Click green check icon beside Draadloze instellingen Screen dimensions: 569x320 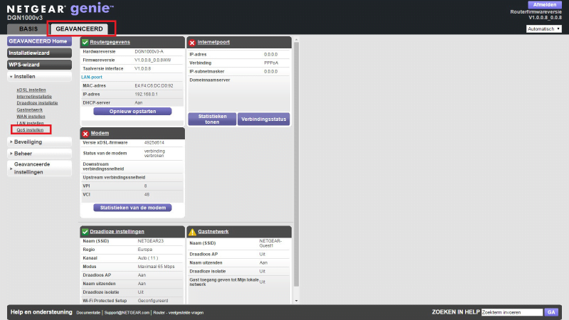tap(85, 232)
